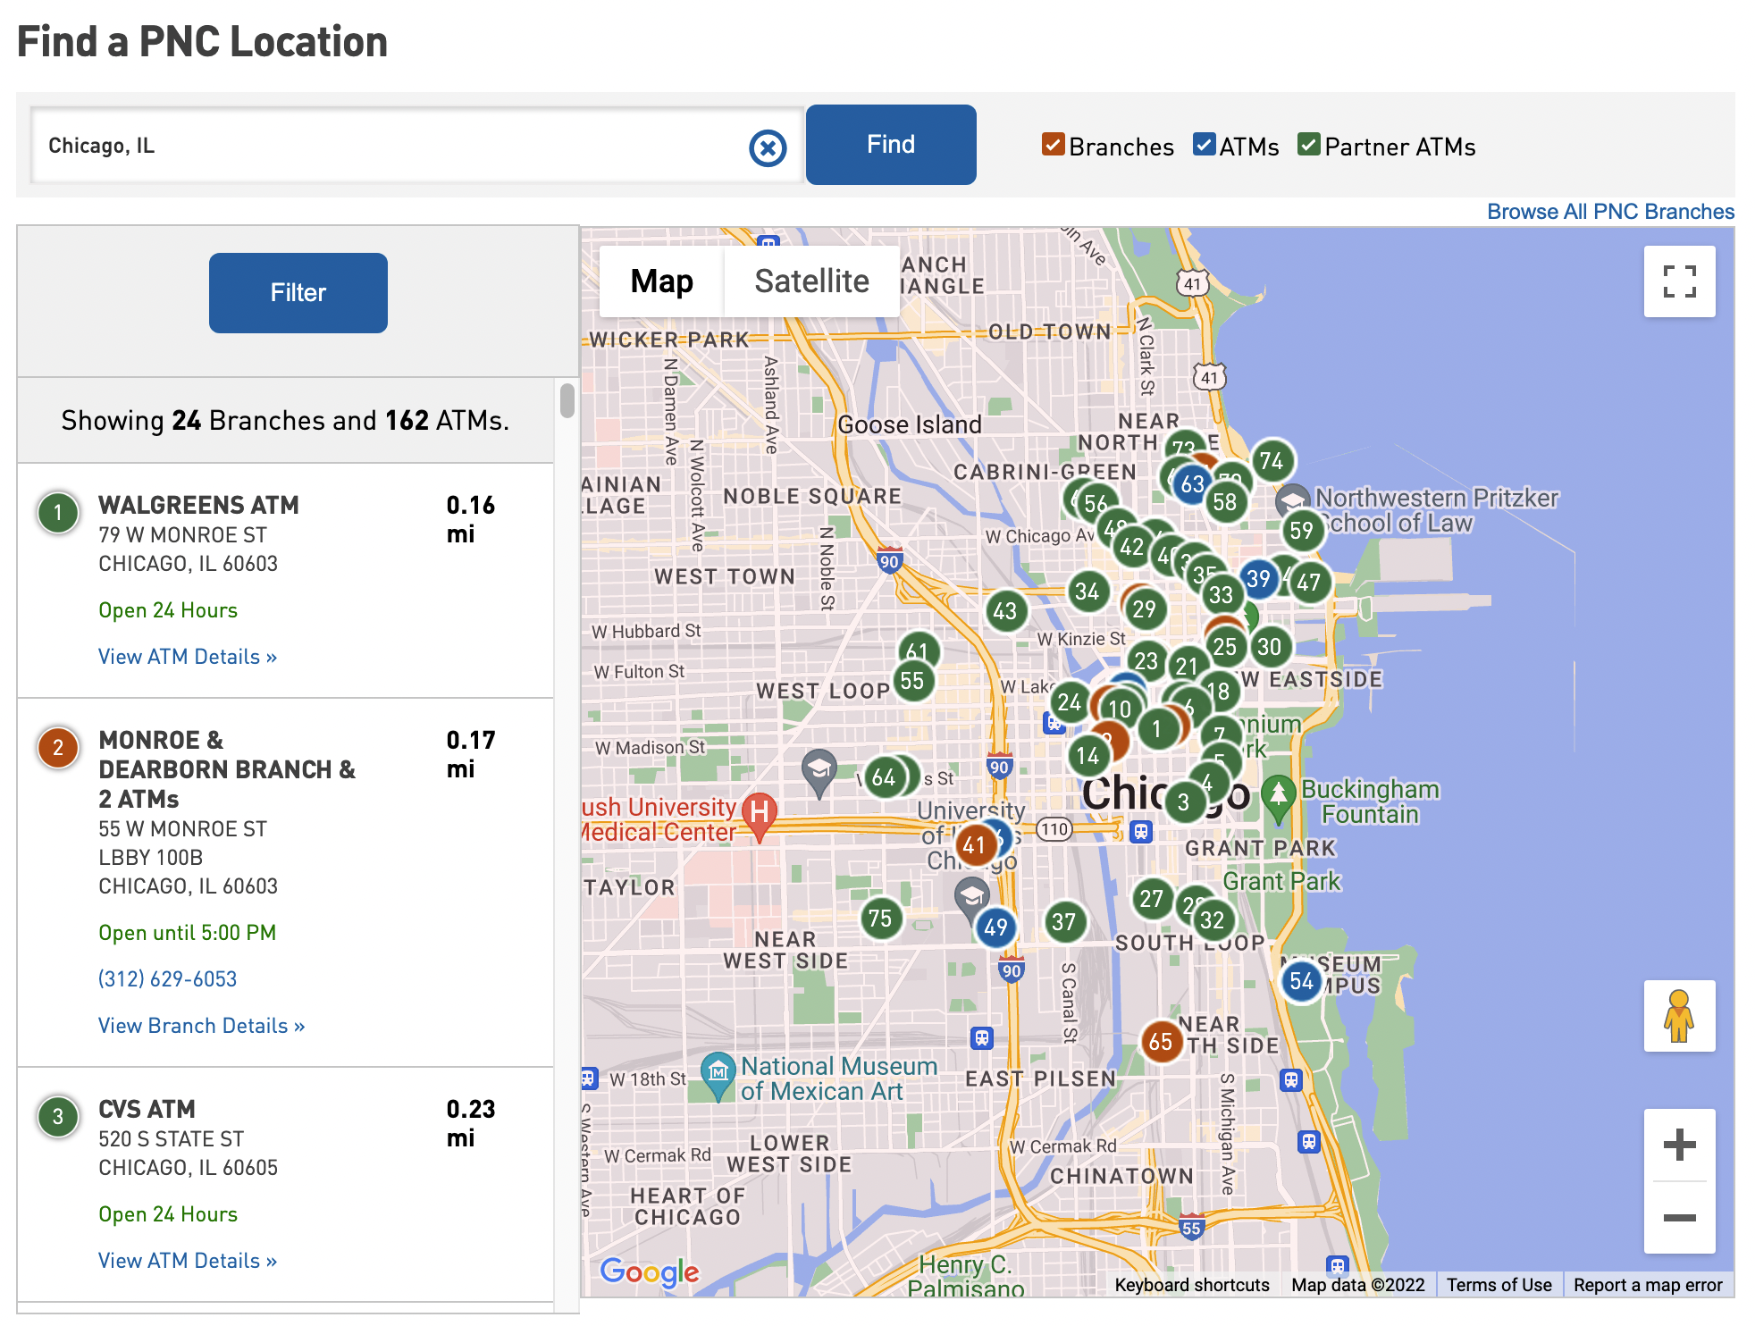Image resolution: width=1755 pixels, height=1326 pixels.
Task: Click the Filter button
Action: coord(297,292)
